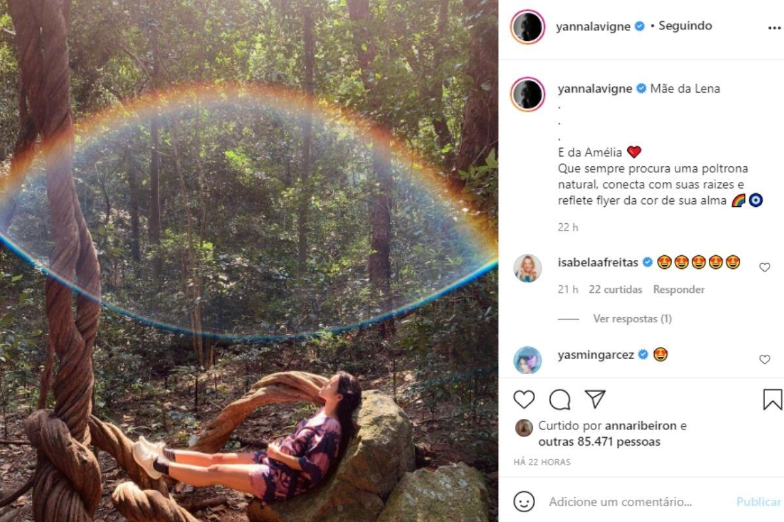Click the forest photo of the post
Viewport: 784px width, 522px height.
[248, 261]
